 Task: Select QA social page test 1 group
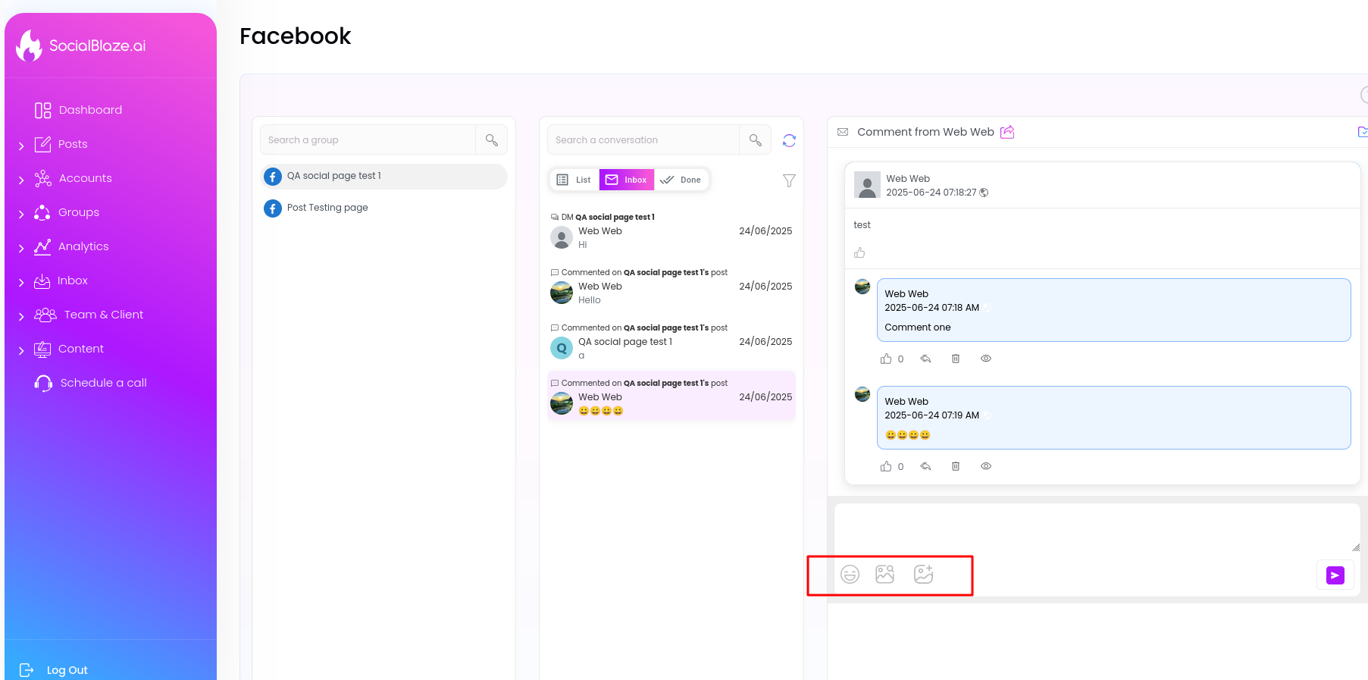[x=384, y=176]
